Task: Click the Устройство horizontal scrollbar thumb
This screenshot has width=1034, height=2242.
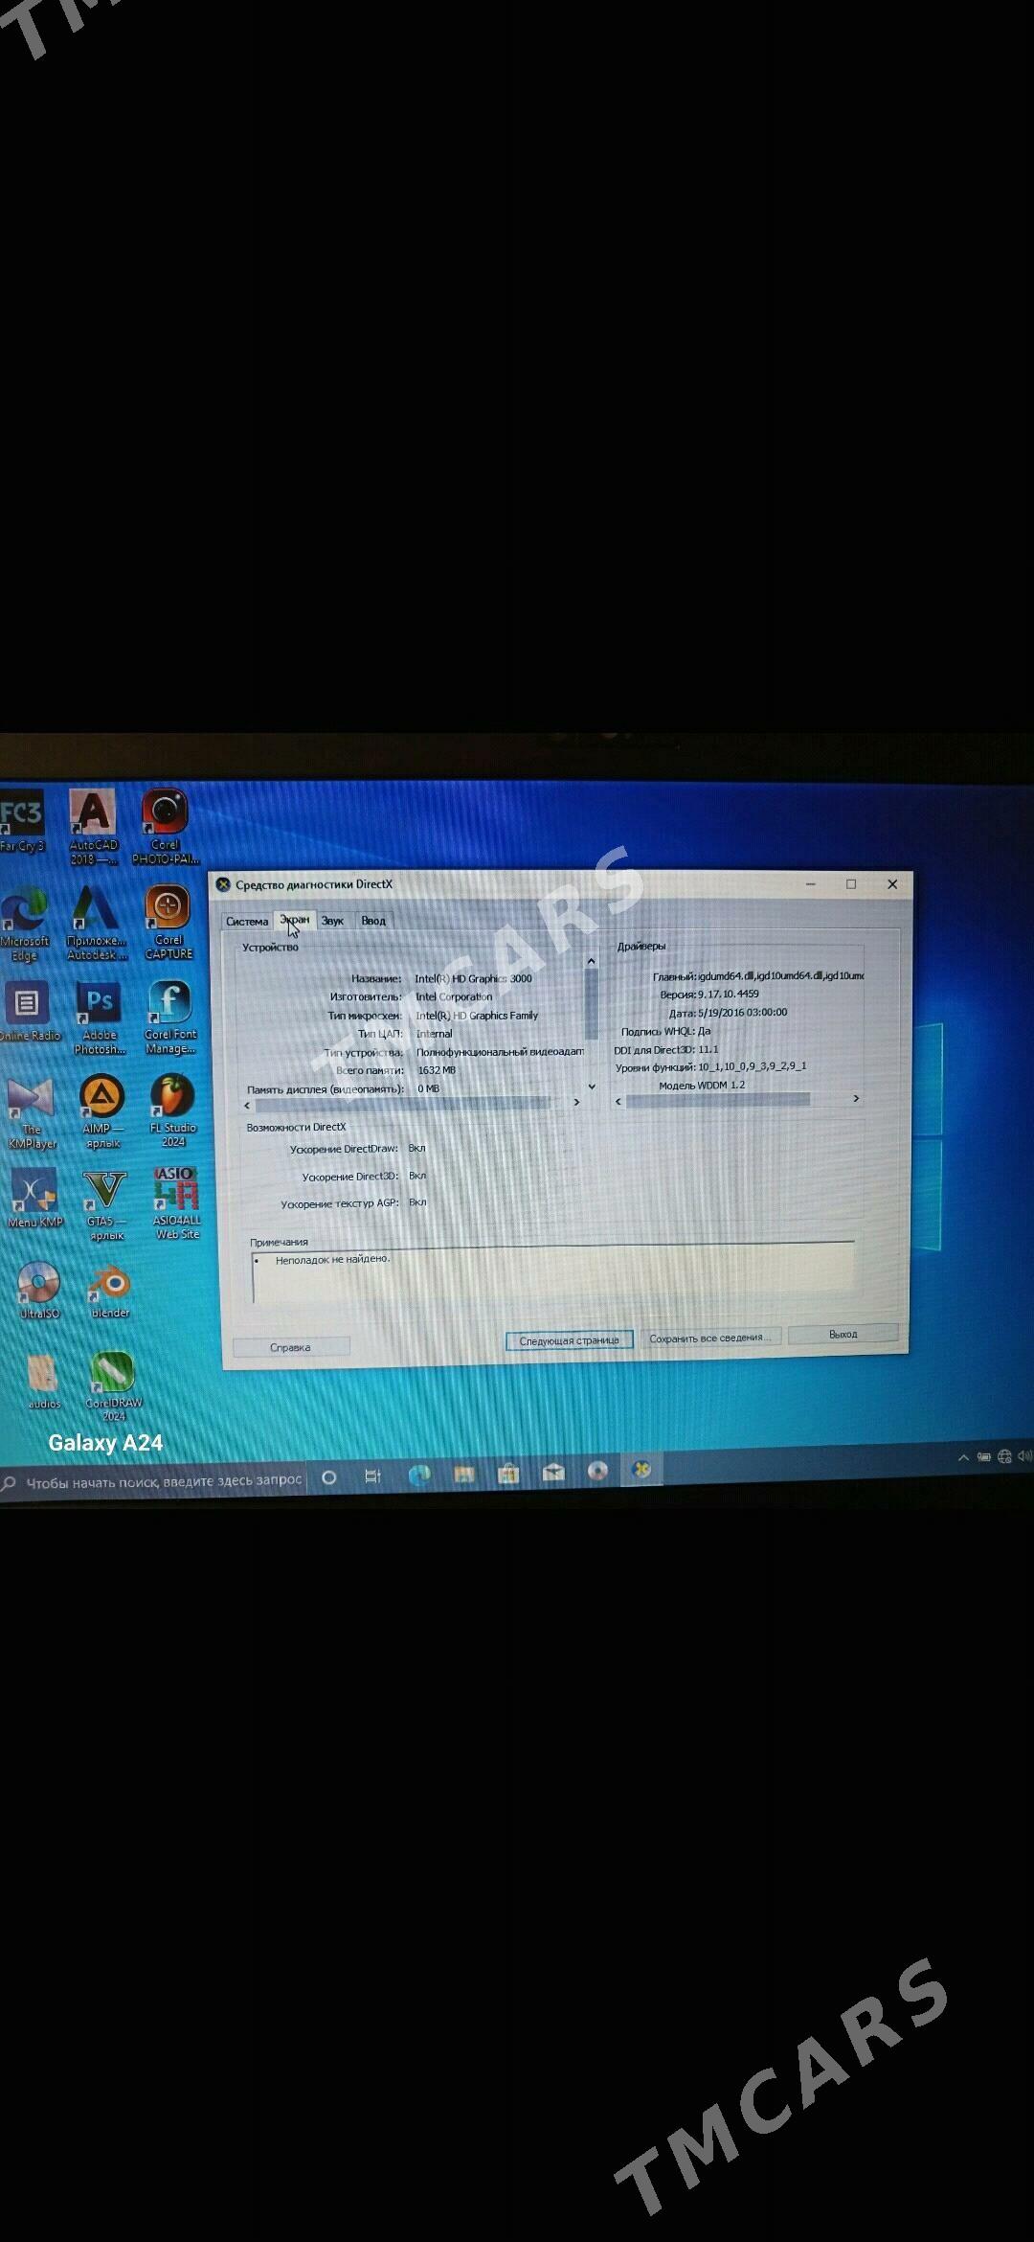Action: click(x=402, y=1105)
